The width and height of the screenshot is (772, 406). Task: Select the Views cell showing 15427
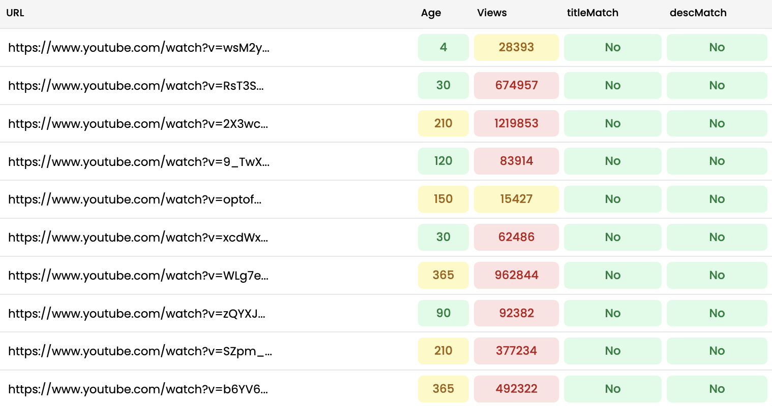click(516, 199)
